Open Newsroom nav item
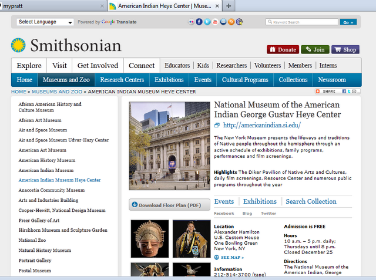Viewport: 376px width, 280px height. tap(332, 80)
